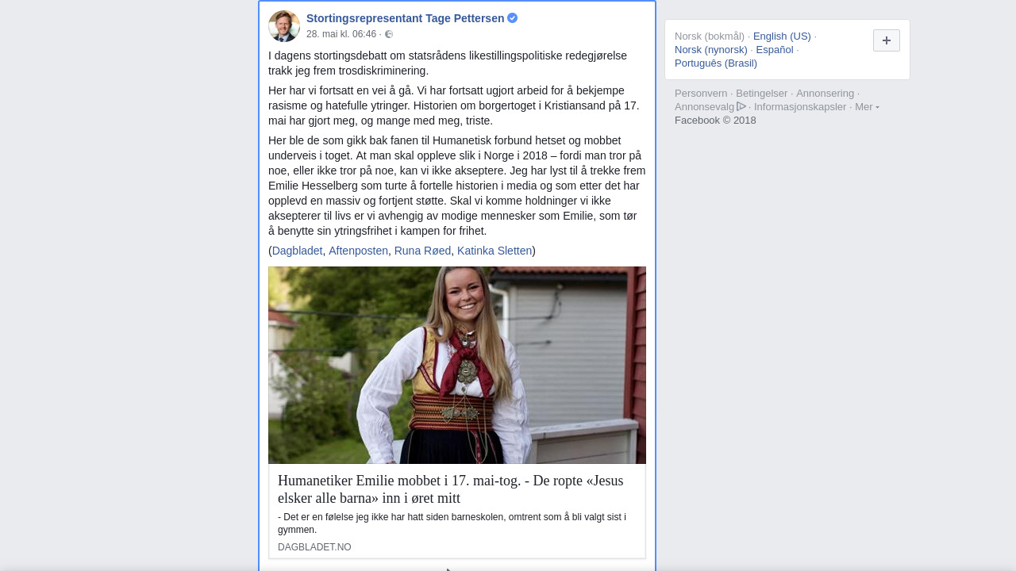Open the article photo of the woman in bunad
1016x571 pixels.
[x=457, y=365]
